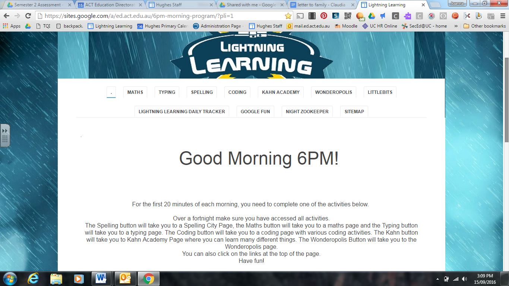Click the page vertical scrollbar
This screenshot has height=286, width=509.
tap(506, 100)
